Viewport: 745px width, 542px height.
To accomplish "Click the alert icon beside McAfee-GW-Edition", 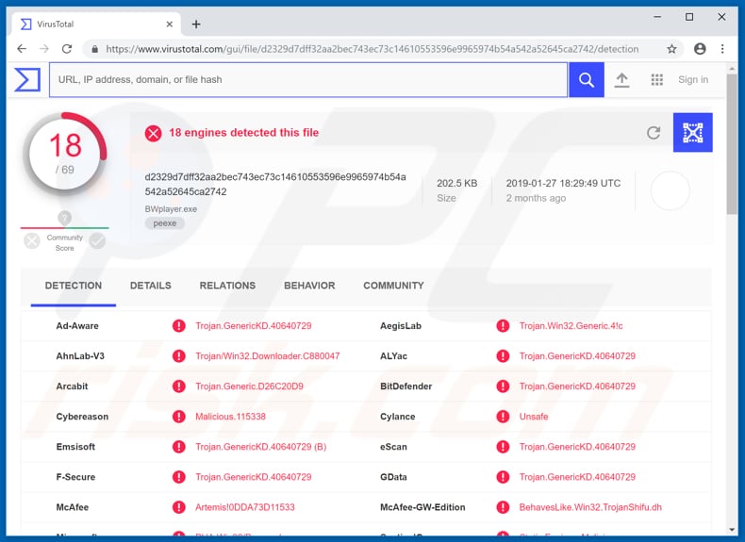I will (x=503, y=507).
